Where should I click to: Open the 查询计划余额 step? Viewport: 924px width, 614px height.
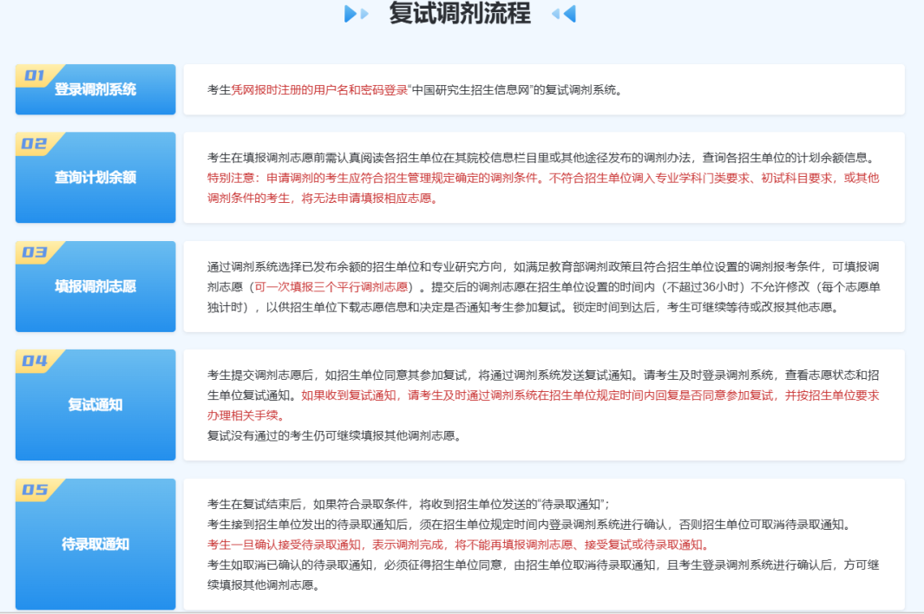[95, 178]
